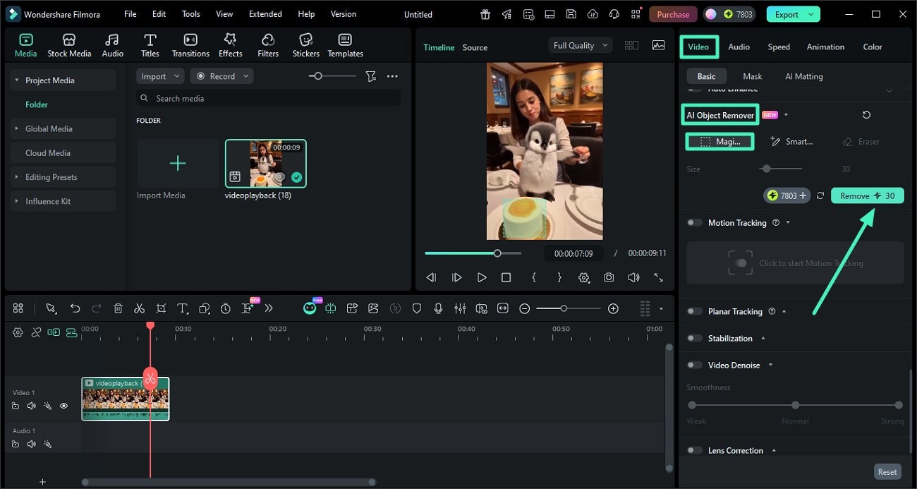Enable Video Denoise

[694, 365]
